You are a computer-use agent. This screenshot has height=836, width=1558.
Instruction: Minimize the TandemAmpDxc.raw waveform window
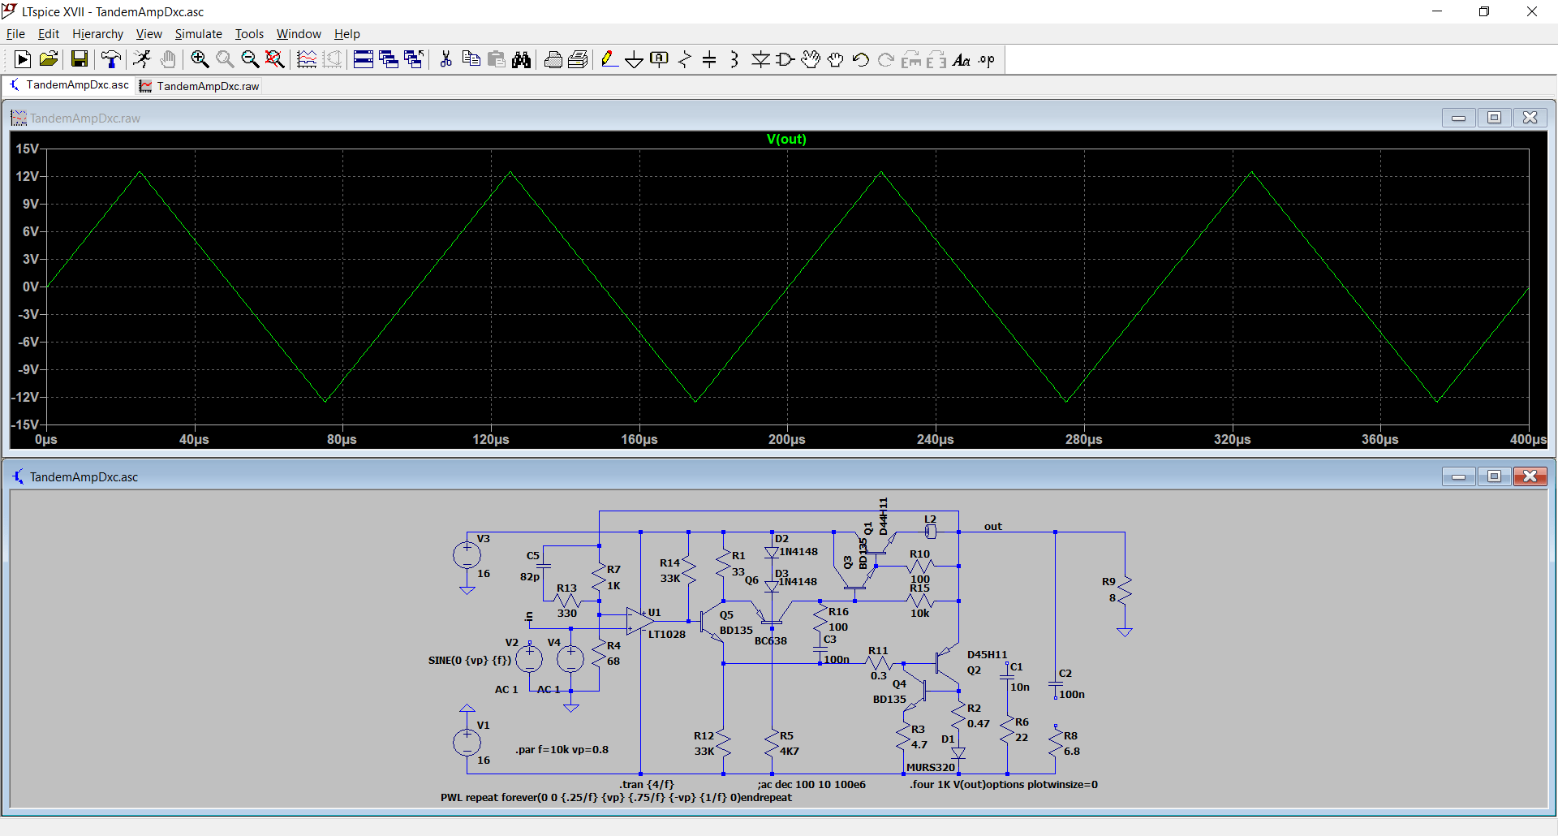1458,118
